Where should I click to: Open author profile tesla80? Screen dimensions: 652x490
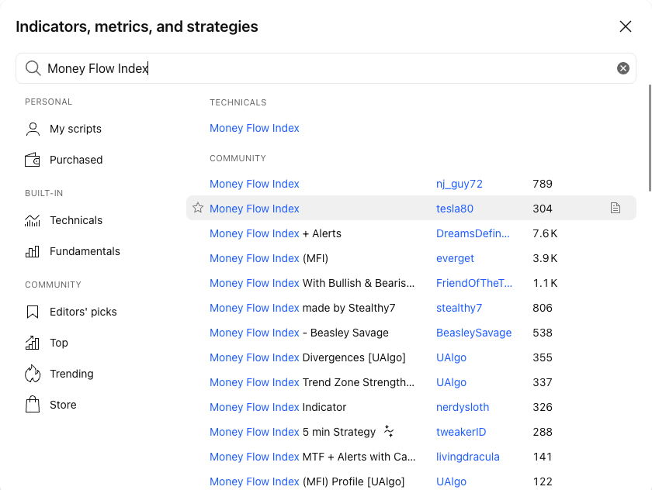455,209
